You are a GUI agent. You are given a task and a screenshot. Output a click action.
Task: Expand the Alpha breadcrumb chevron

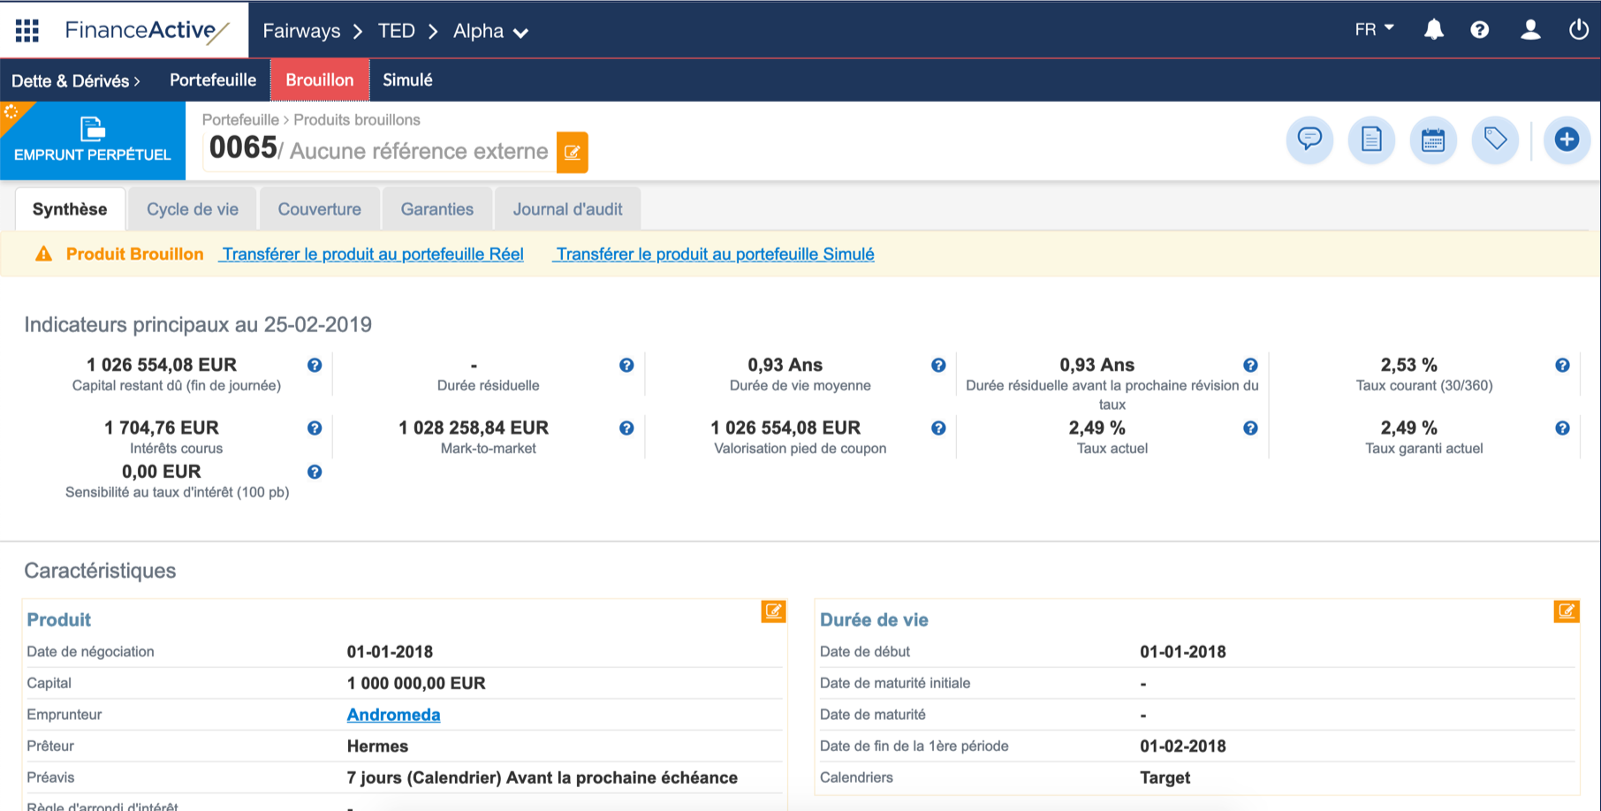tap(521, 32)
